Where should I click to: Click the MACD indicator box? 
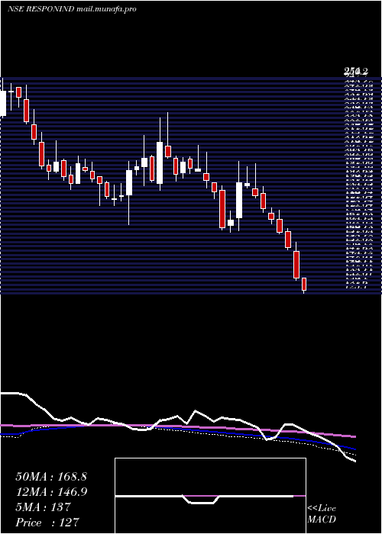point(210,496)
